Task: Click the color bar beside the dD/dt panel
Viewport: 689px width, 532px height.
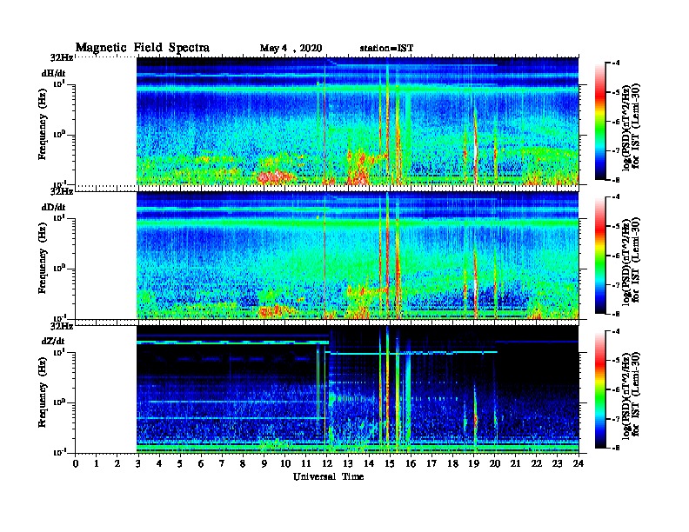Action: tap(600, 256)
